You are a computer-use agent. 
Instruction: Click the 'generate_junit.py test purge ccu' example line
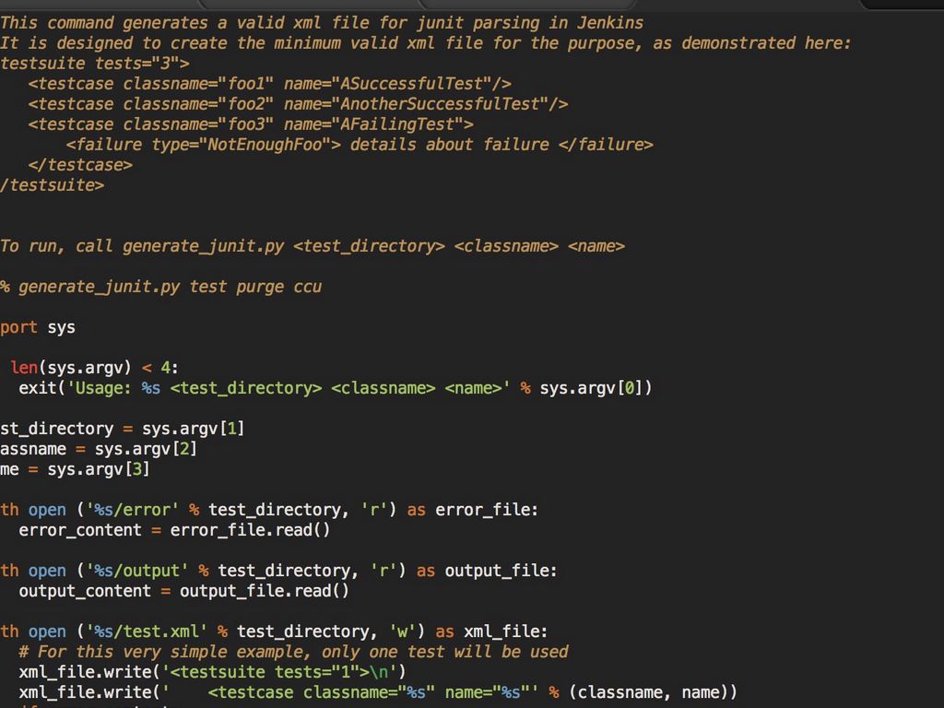click(x=170, y=286)
